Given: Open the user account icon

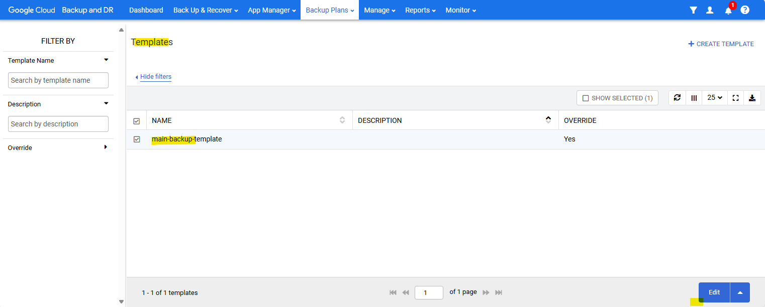Looking at the screenshot, I should click(710, 10).
